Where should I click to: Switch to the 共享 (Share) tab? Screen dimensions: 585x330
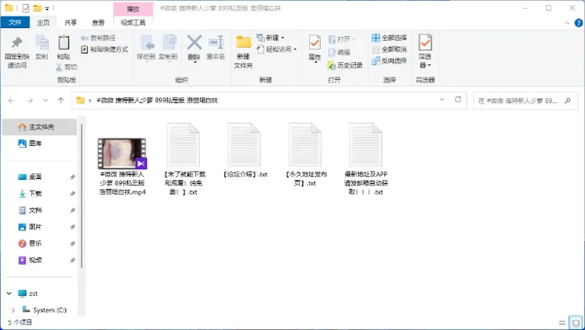(x=71, y=23)
